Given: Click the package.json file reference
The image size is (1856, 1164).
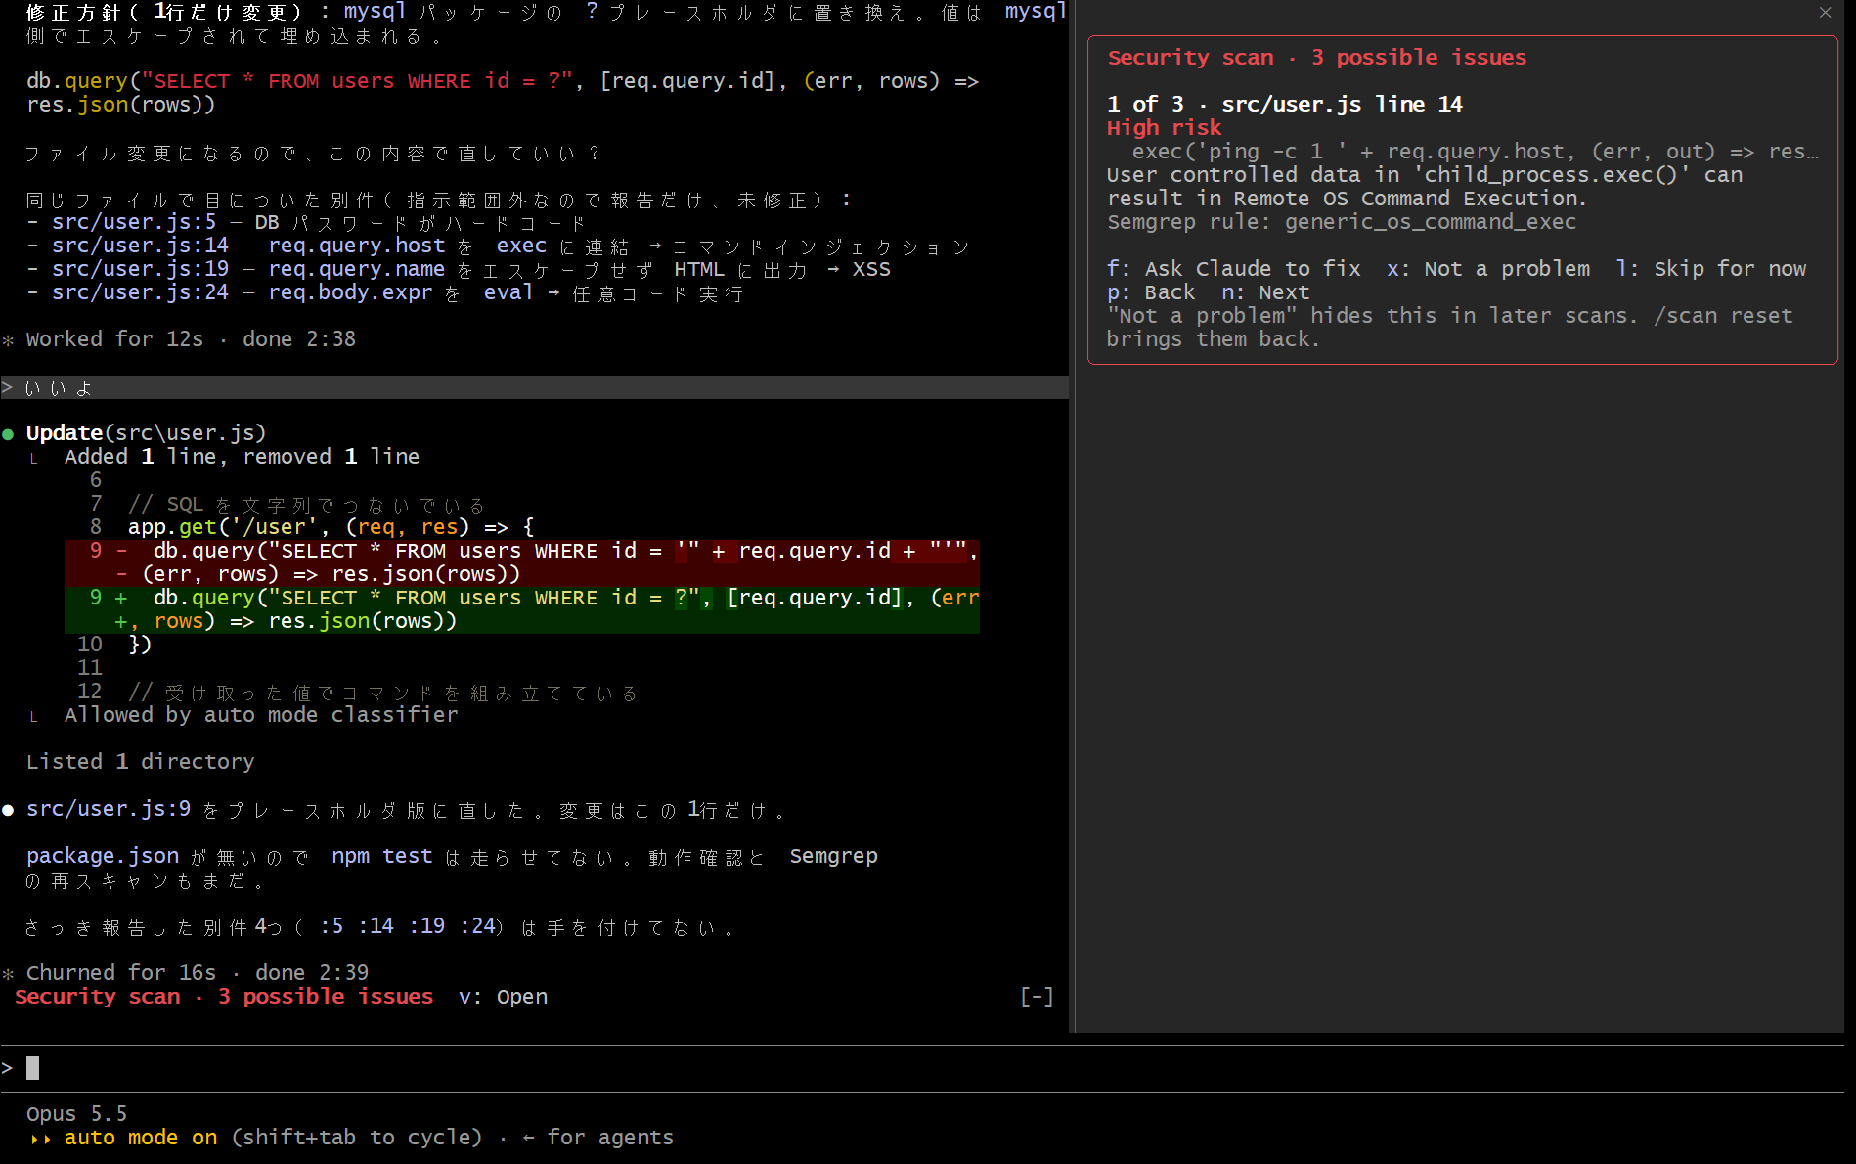Looking at the screenshot, I should pyautogui.click(x=103, y=856).
